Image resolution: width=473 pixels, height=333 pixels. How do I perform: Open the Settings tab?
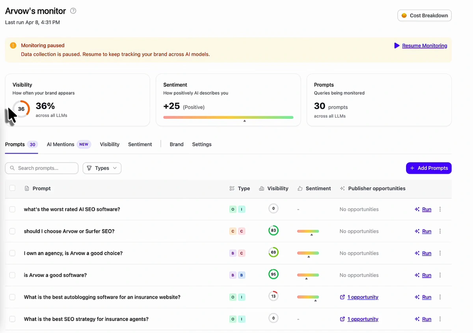click(202, 144)
